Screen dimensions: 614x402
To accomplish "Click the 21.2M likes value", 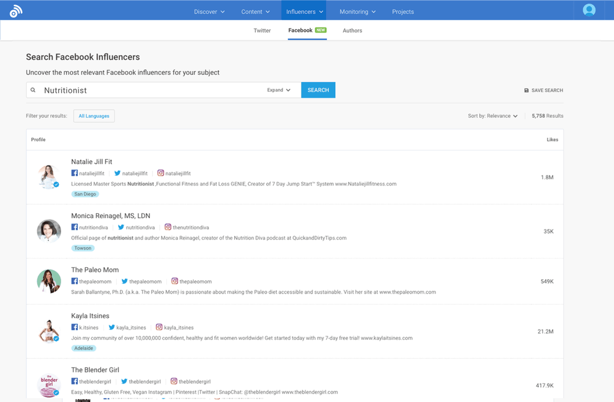I will pos(546,331).
